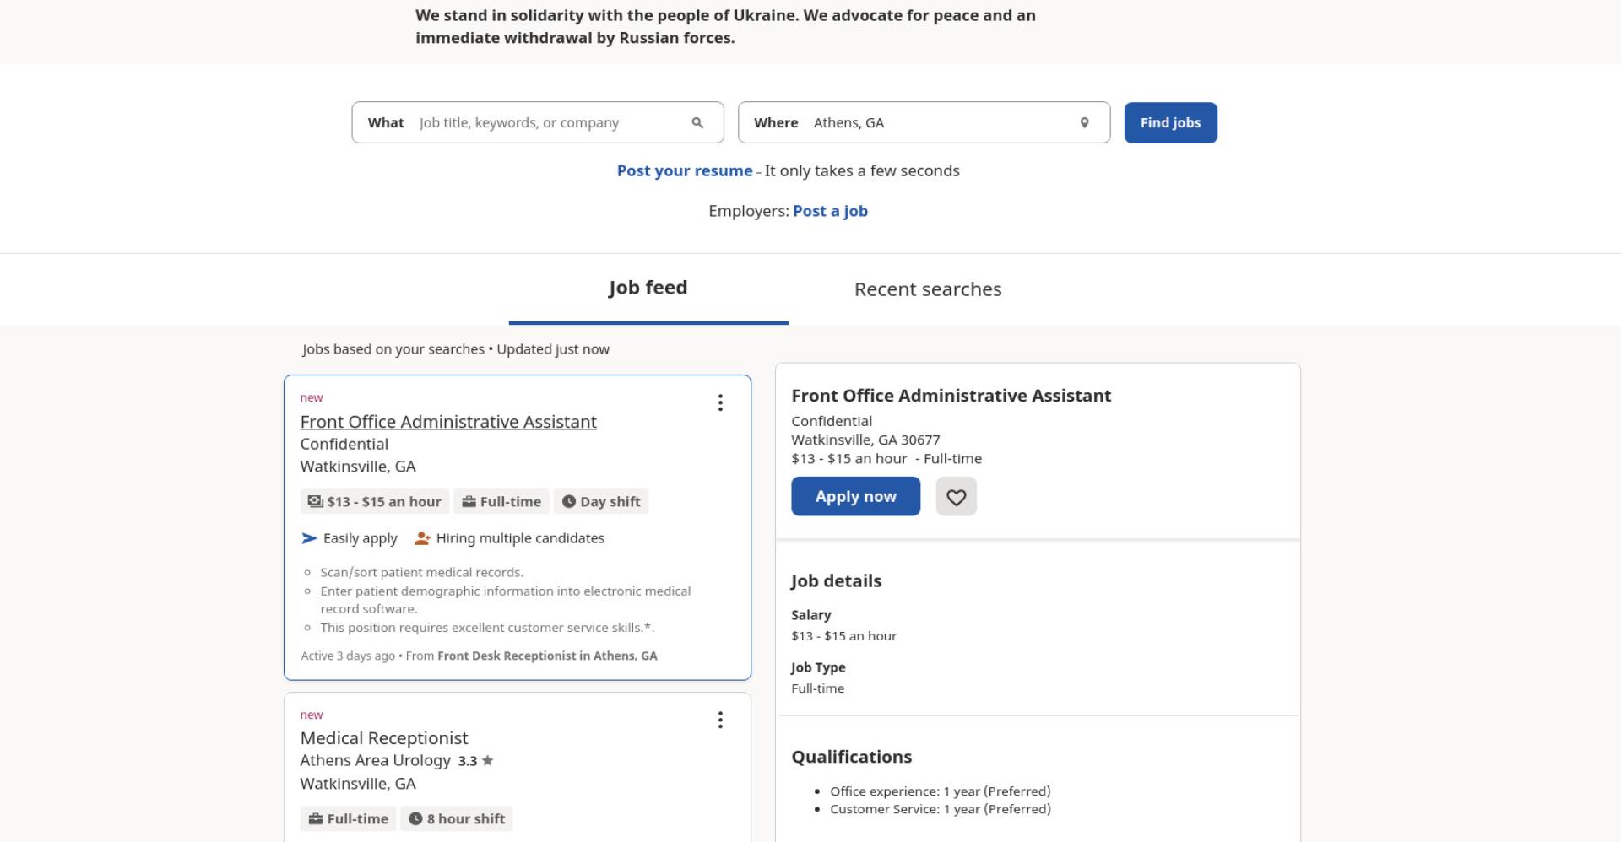Click the clock icon on Day shift tag
This screenshot has width=1621, height=842.
569,501
